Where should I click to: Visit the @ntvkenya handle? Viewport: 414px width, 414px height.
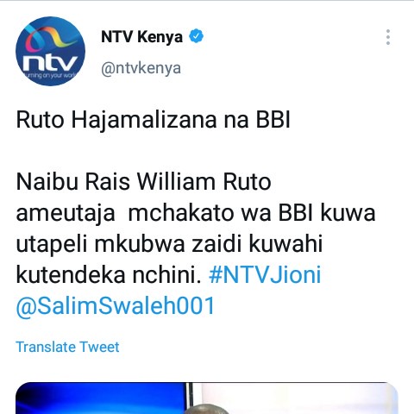click(141, 68)
